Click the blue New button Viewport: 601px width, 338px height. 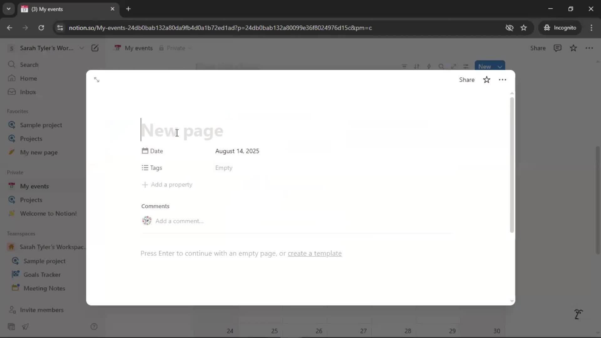485,66
